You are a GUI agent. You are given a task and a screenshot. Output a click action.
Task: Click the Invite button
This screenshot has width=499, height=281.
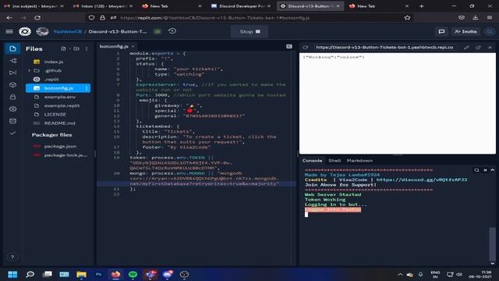coord(465,31)
